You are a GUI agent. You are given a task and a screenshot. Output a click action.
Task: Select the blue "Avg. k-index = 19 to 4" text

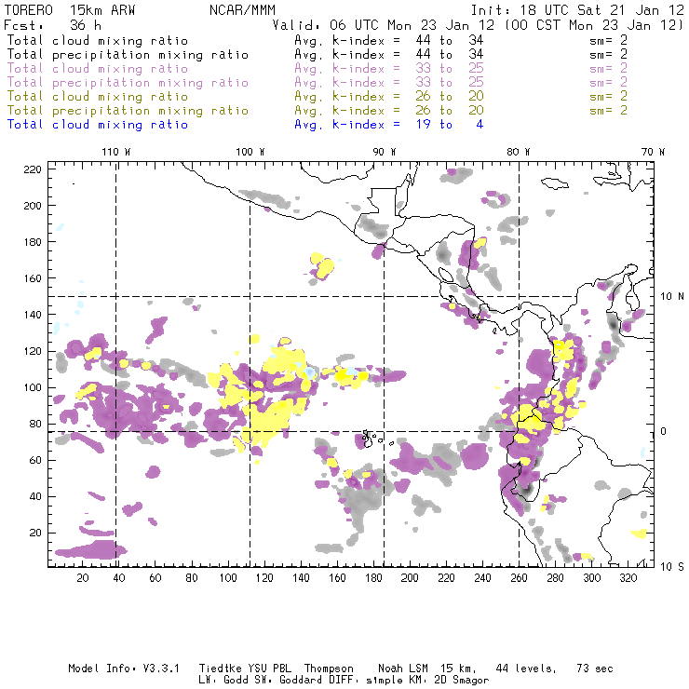pos(389,125)
